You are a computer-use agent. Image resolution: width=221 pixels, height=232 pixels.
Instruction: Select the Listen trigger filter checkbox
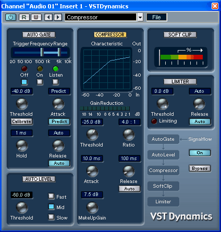[x=55, y=82]
